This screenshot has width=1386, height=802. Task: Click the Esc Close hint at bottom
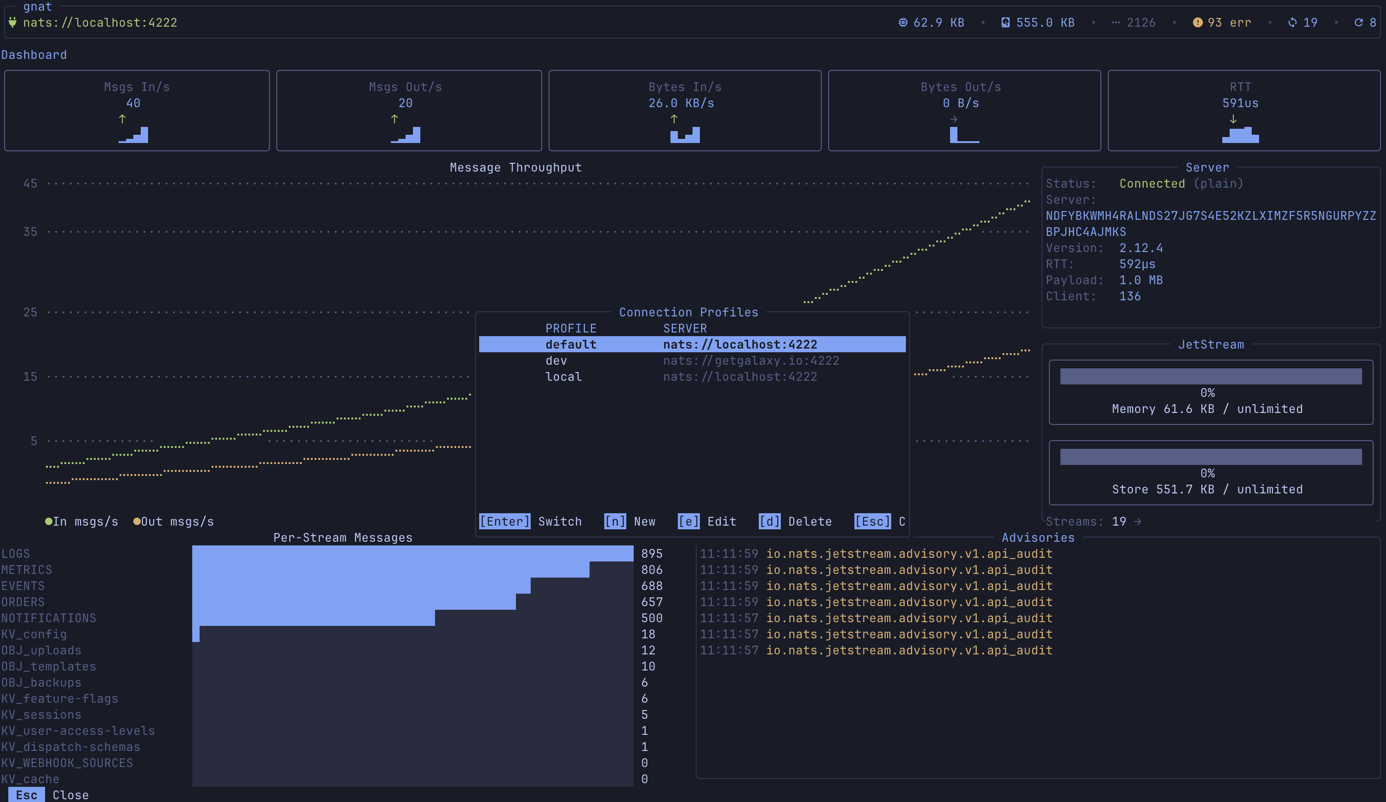tap(26, 795)
